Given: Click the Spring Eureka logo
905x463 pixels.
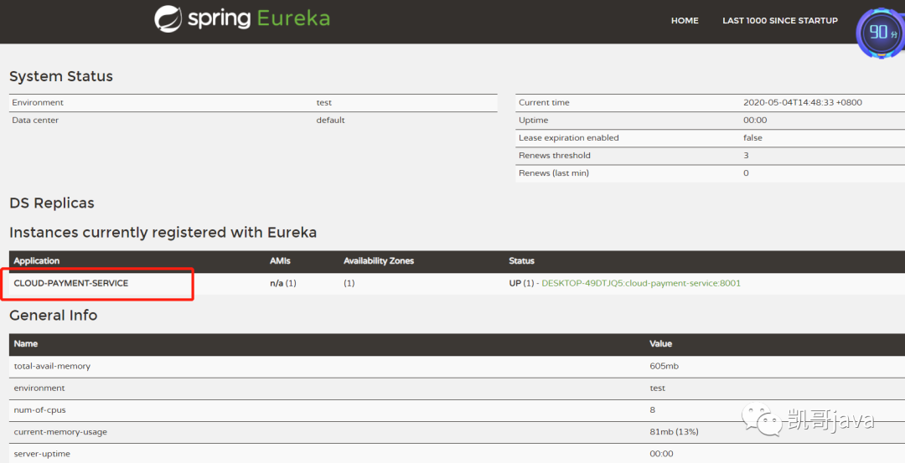Looking at the screenshot, I should click(x=242, y=18).
